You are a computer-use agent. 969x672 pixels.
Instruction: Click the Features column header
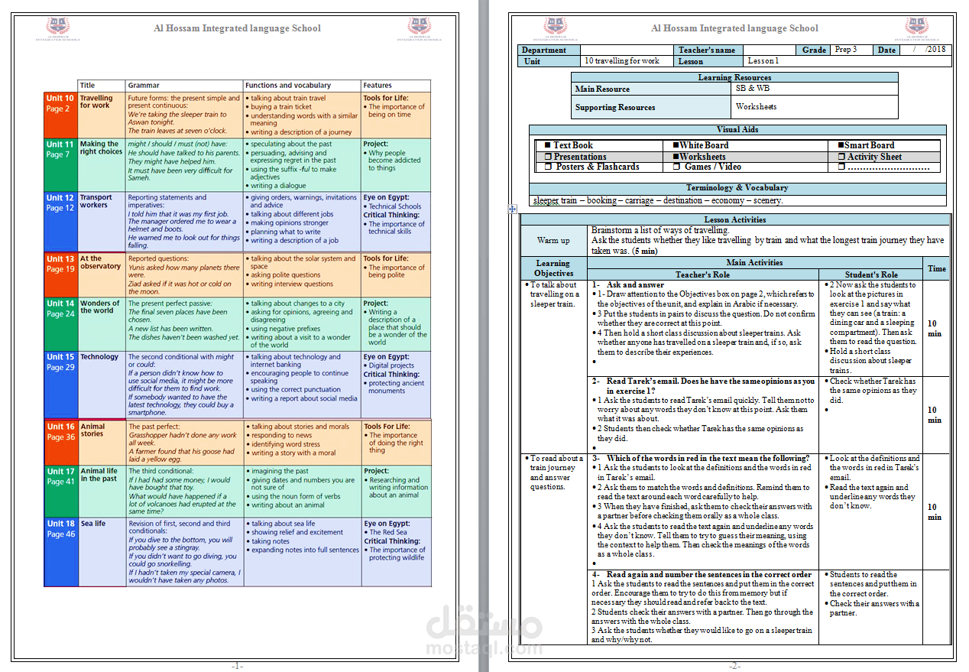pos(396,86)
